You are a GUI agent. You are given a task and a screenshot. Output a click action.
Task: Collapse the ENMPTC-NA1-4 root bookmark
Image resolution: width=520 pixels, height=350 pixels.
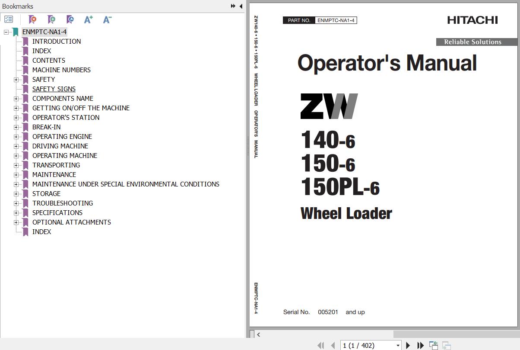click(6, 32)
